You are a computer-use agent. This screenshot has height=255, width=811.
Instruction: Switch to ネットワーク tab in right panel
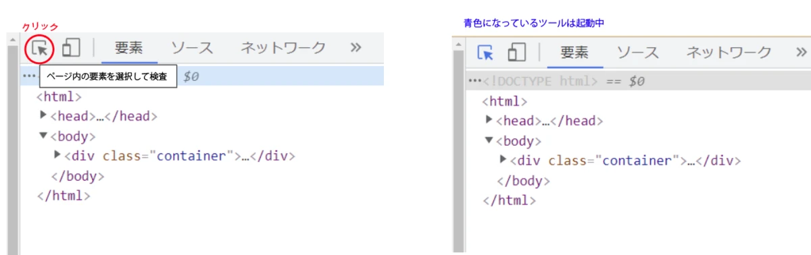click(729, 53)
